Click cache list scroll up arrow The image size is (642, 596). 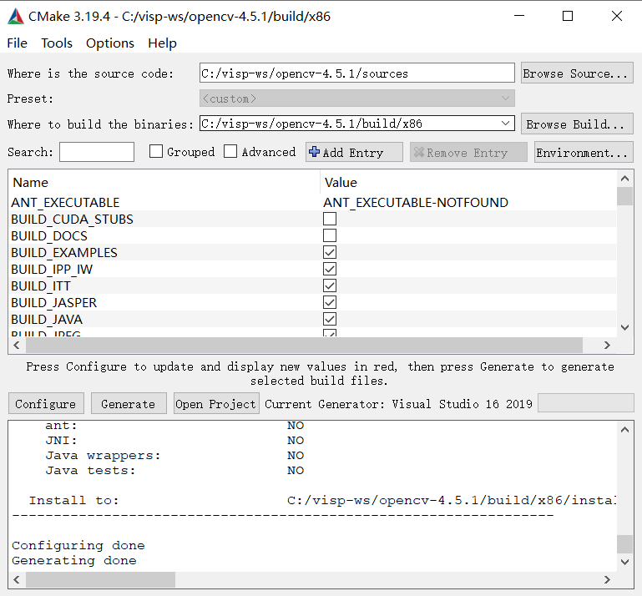624,179
